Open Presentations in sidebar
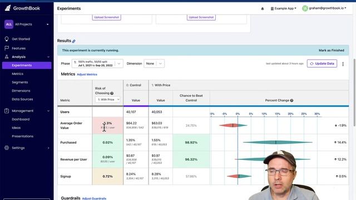This screenshot has width=356, height=200. click(22, 136)
